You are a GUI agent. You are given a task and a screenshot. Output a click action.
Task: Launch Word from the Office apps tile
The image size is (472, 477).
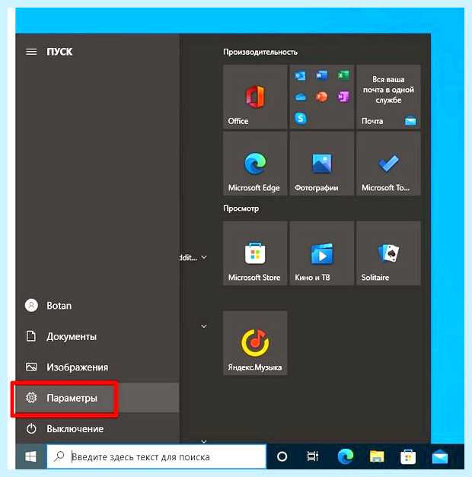[322, 75]
